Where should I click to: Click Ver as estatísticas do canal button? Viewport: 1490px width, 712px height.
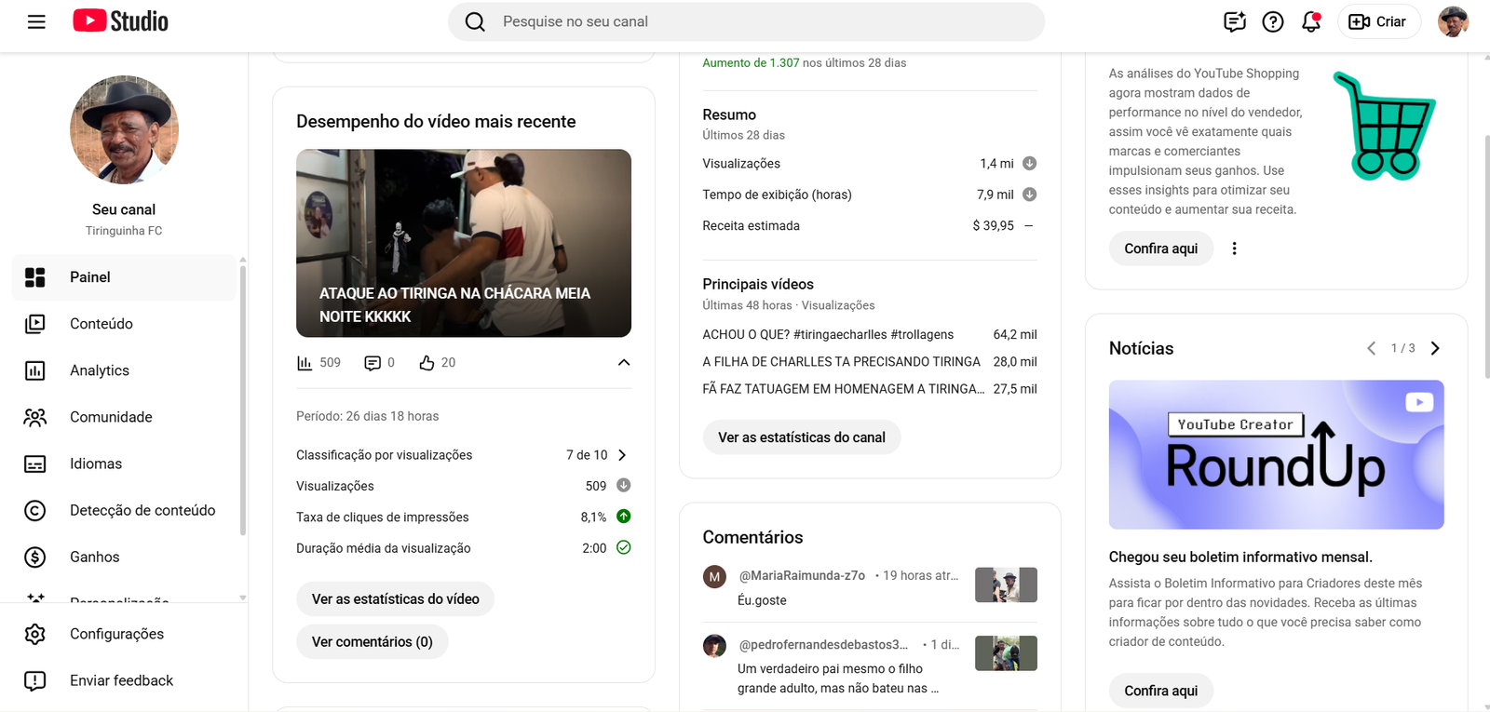coord(801,437)
